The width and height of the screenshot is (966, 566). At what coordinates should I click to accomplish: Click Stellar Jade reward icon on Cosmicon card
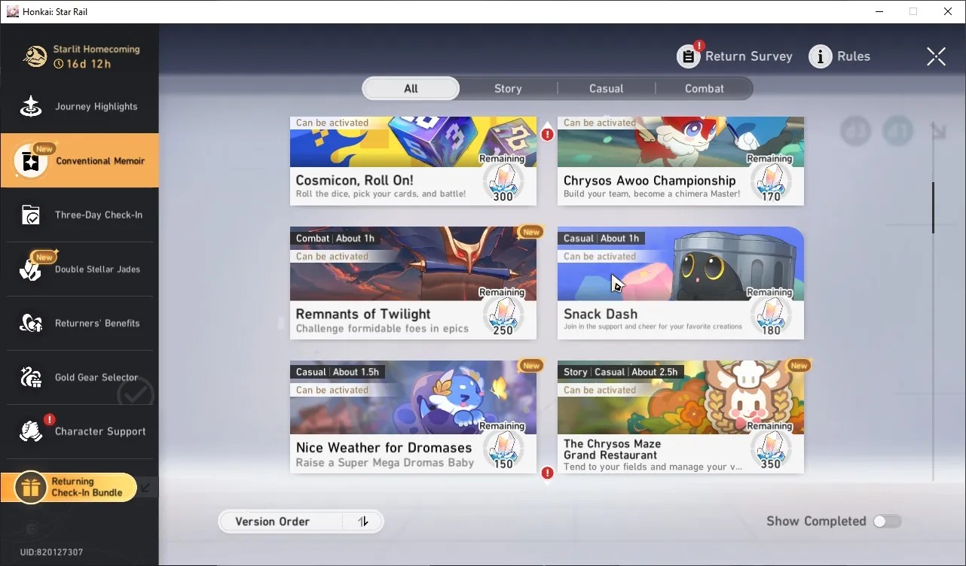(503, 181)
